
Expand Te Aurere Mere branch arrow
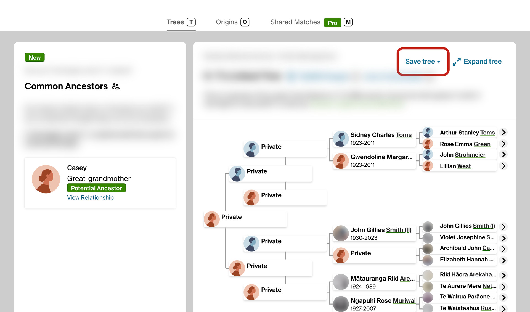click(504, 287)
